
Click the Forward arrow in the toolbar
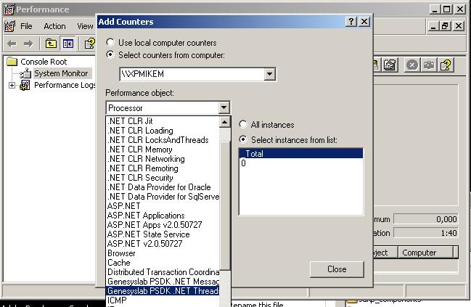click(x=30, y=44)
